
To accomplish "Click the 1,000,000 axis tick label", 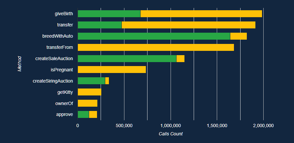I will pyautogui.click(x=171, y=125).
